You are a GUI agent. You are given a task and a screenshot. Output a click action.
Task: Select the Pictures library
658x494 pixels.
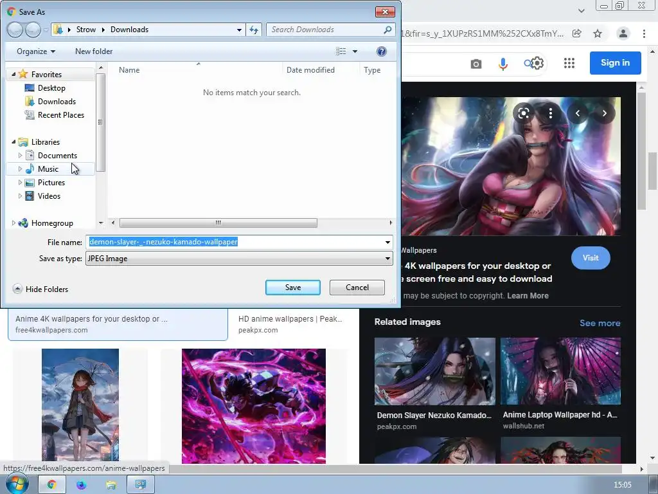[x=51, y=182]
